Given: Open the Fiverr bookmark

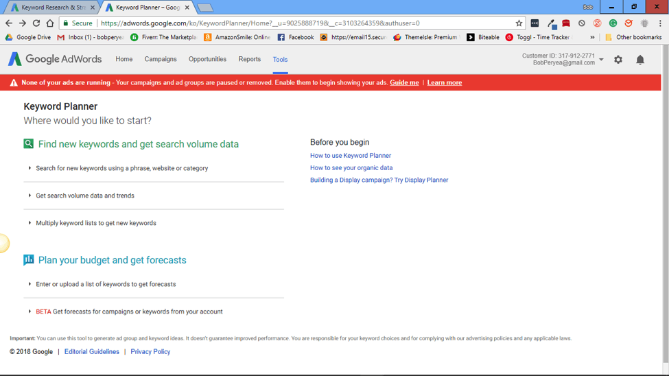Looking at the screenshot, I should pos(163,37).
